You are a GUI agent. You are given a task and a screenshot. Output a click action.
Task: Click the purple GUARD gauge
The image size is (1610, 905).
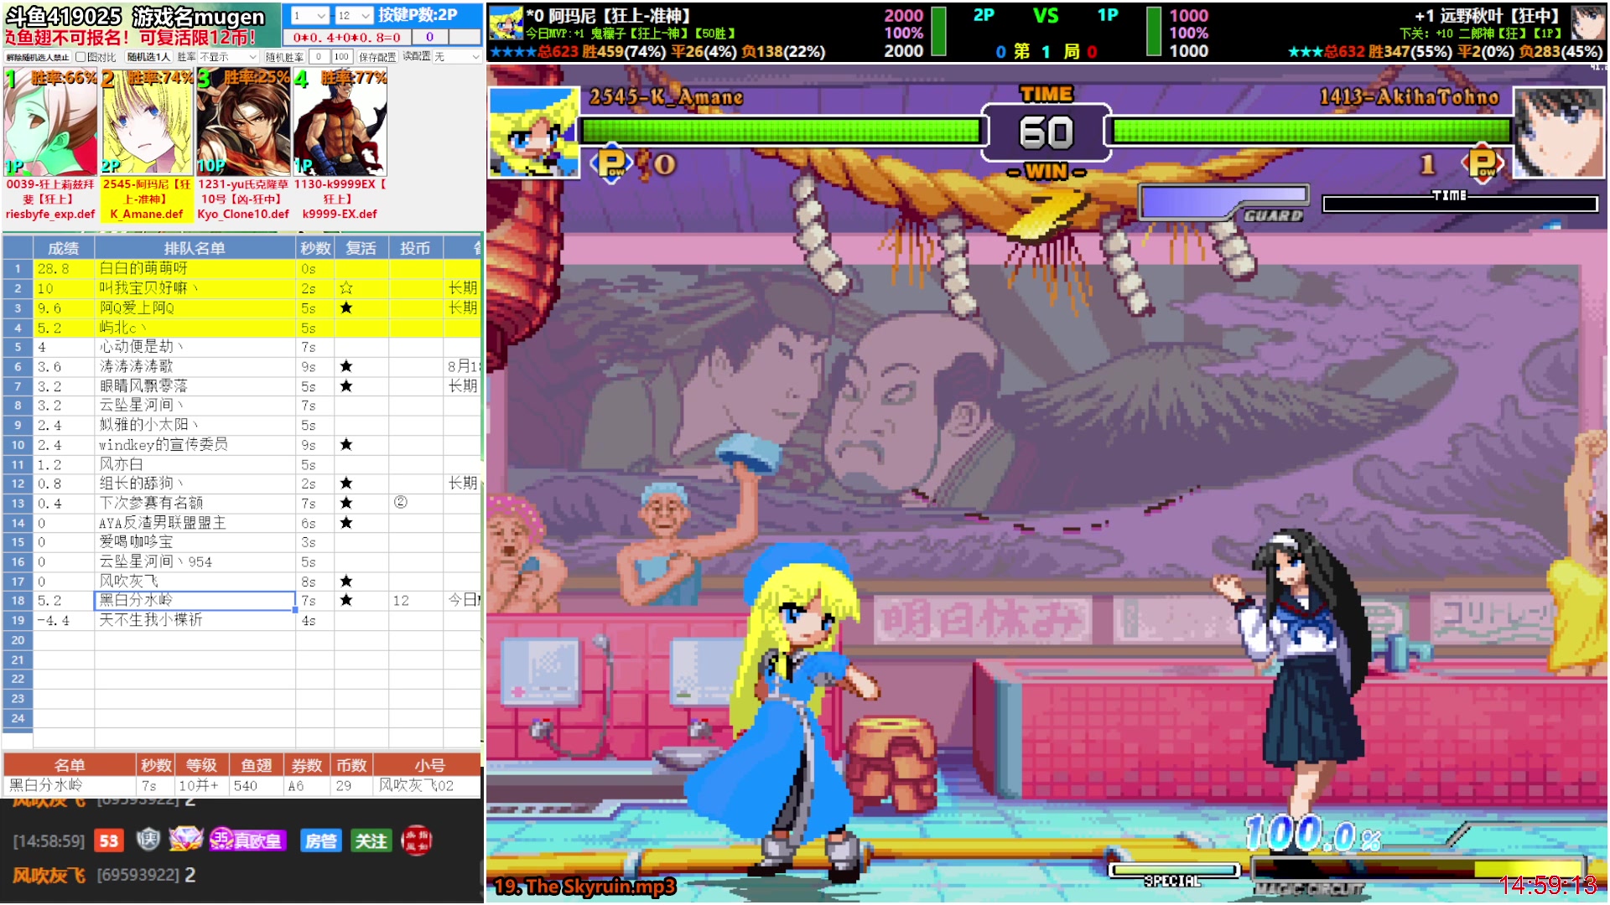pos(1224,204)
